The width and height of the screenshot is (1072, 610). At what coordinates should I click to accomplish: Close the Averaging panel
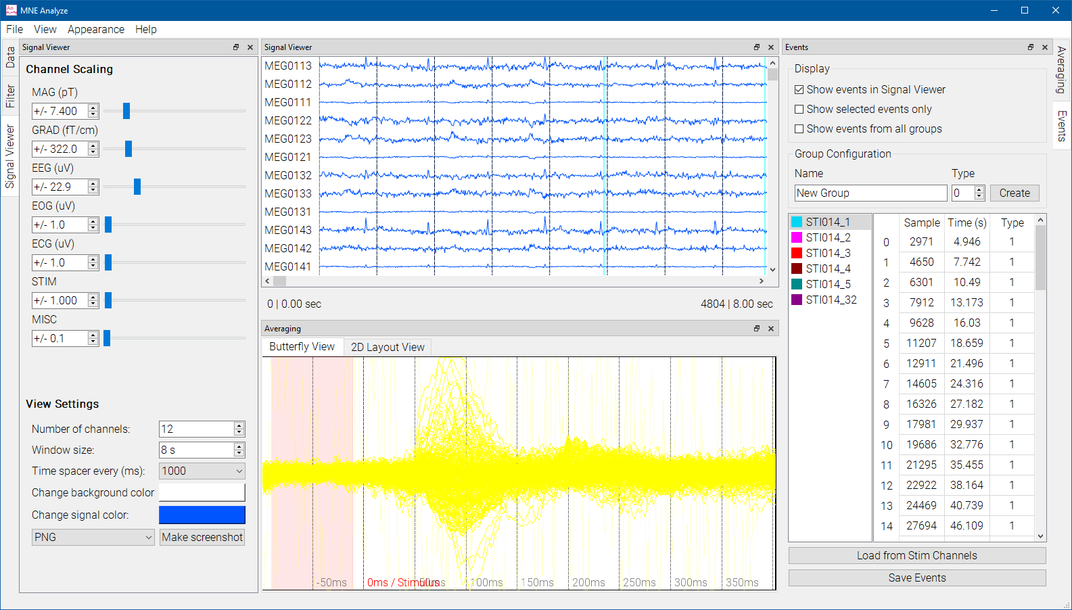pos(770,329)
